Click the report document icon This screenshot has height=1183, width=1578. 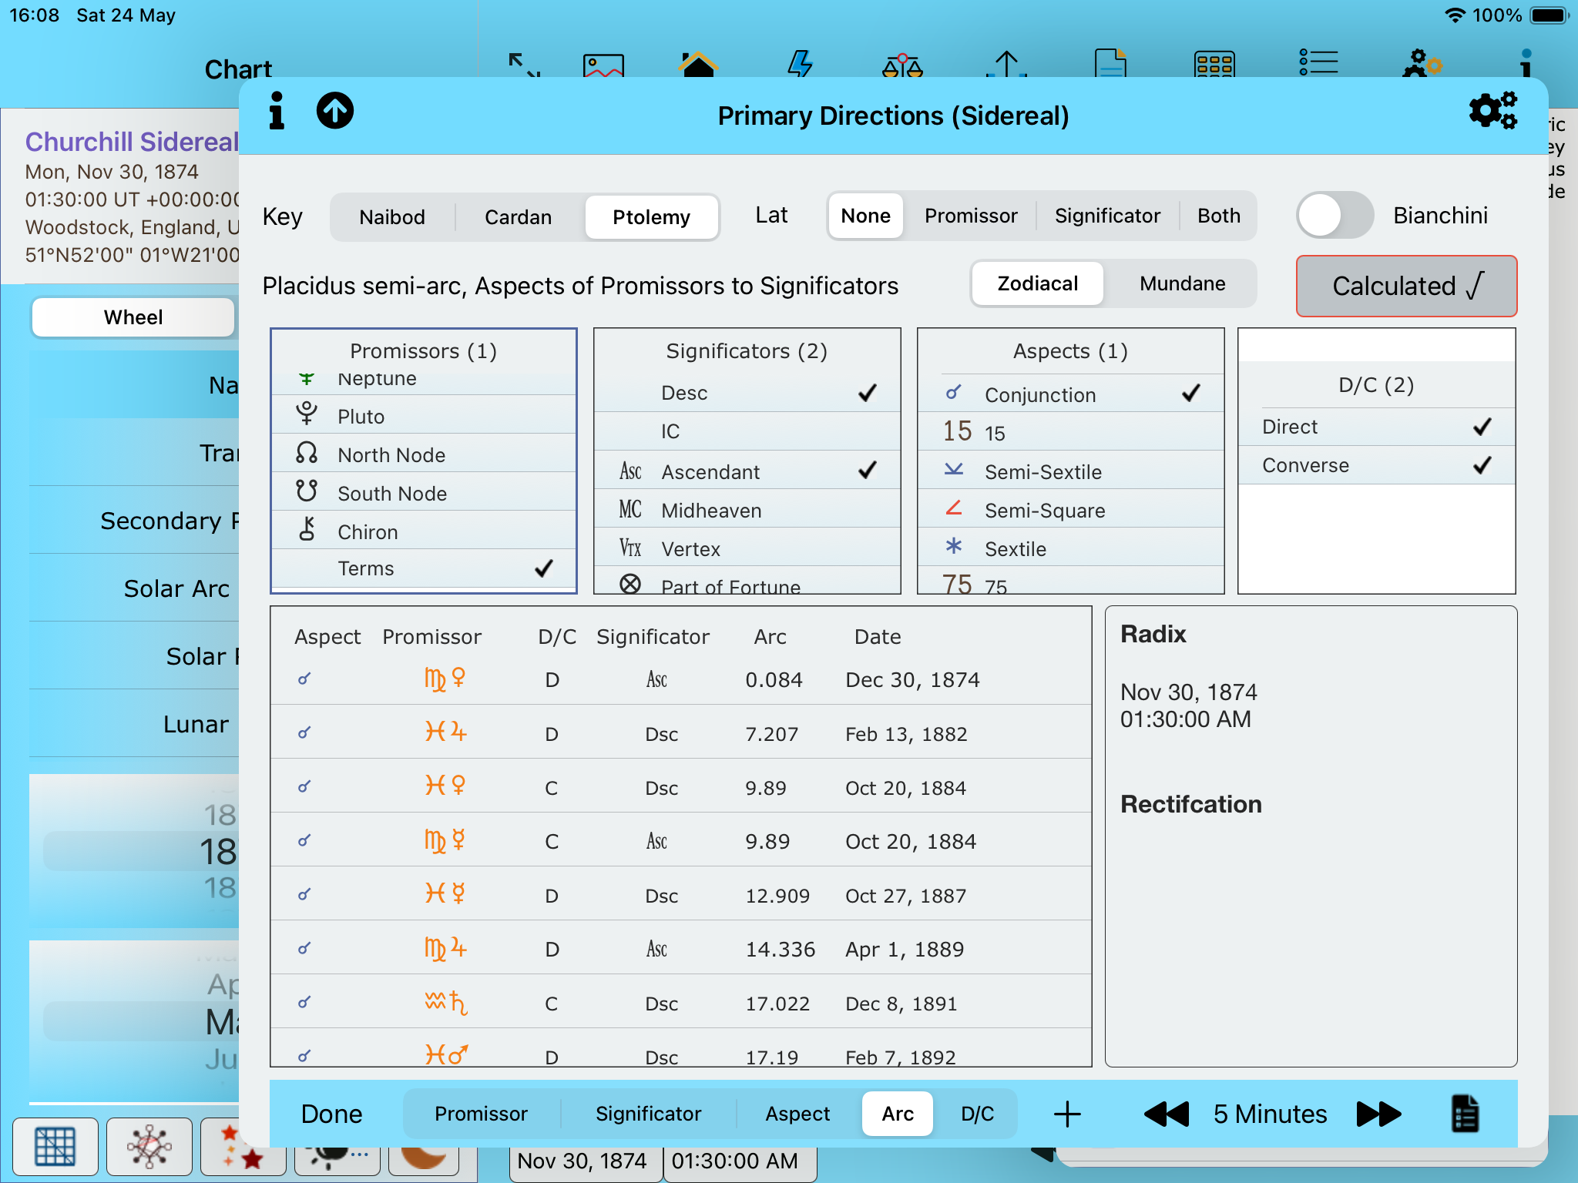[x=1464, y=1114]
